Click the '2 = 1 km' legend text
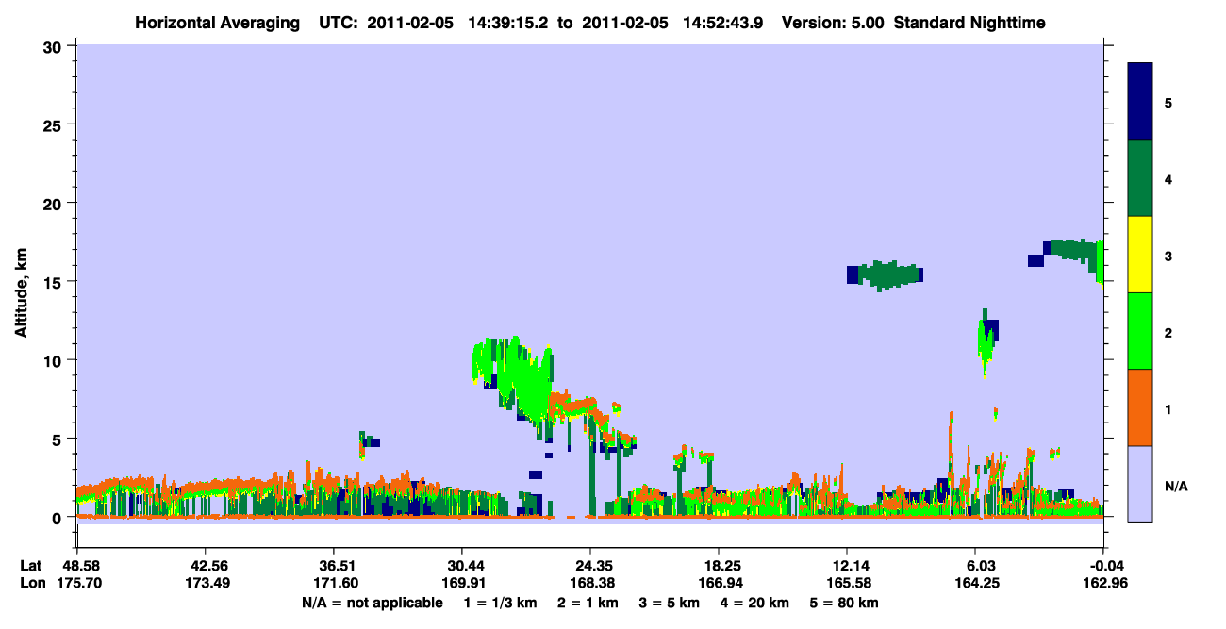The width and height of the screenshot is (1226, 629). coord(587,603)
